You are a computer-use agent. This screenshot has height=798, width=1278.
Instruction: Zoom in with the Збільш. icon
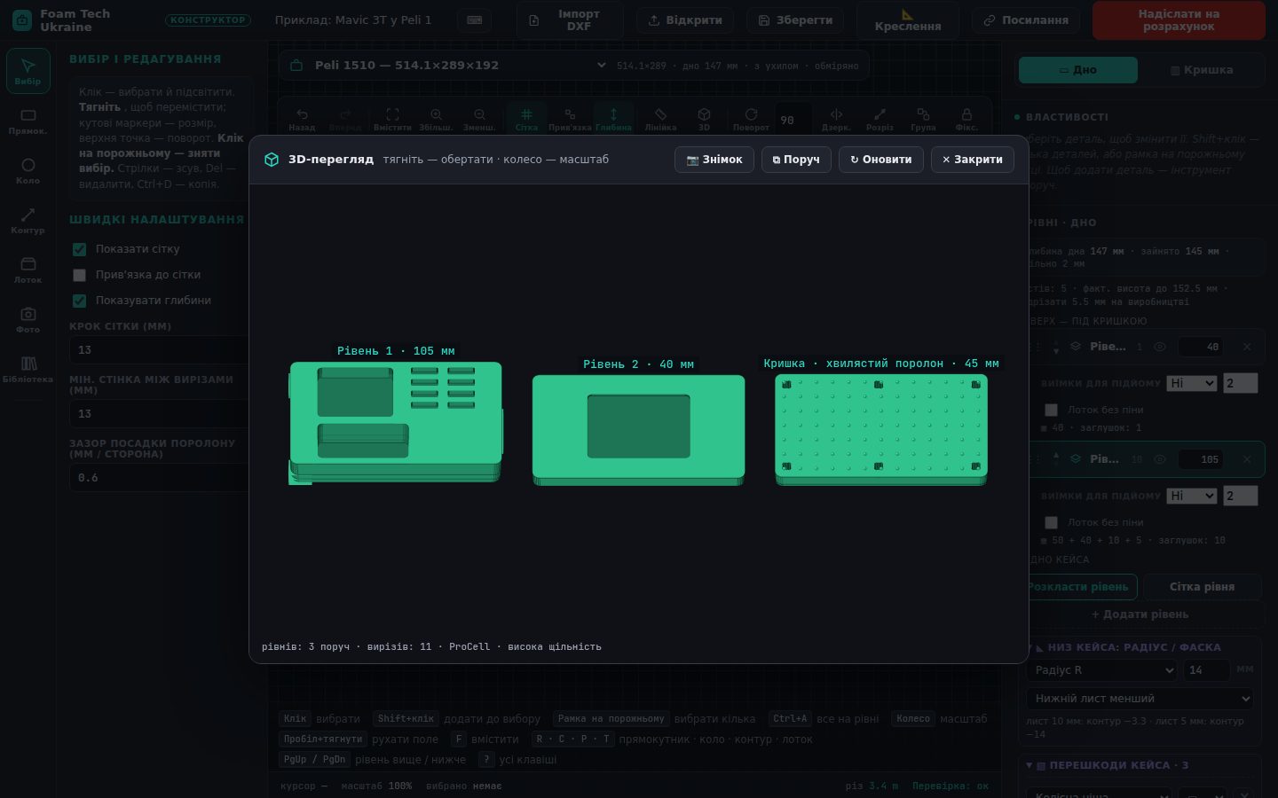tap(436, 119)
